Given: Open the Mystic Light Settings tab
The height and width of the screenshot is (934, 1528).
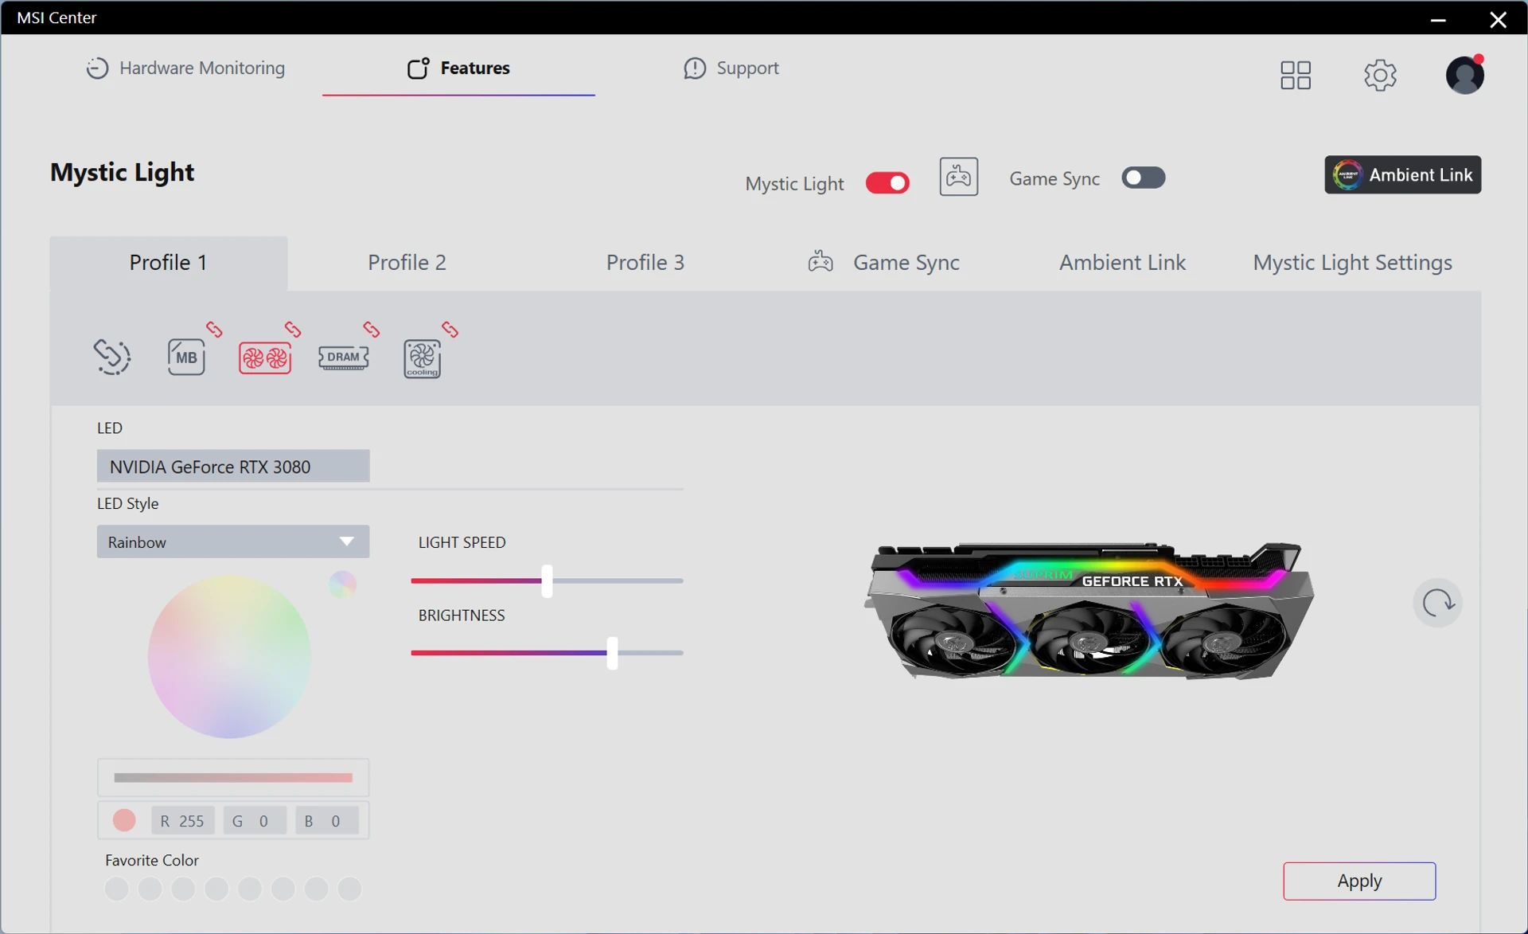Looking at the screenshot, I should [x=1352, y=263].
